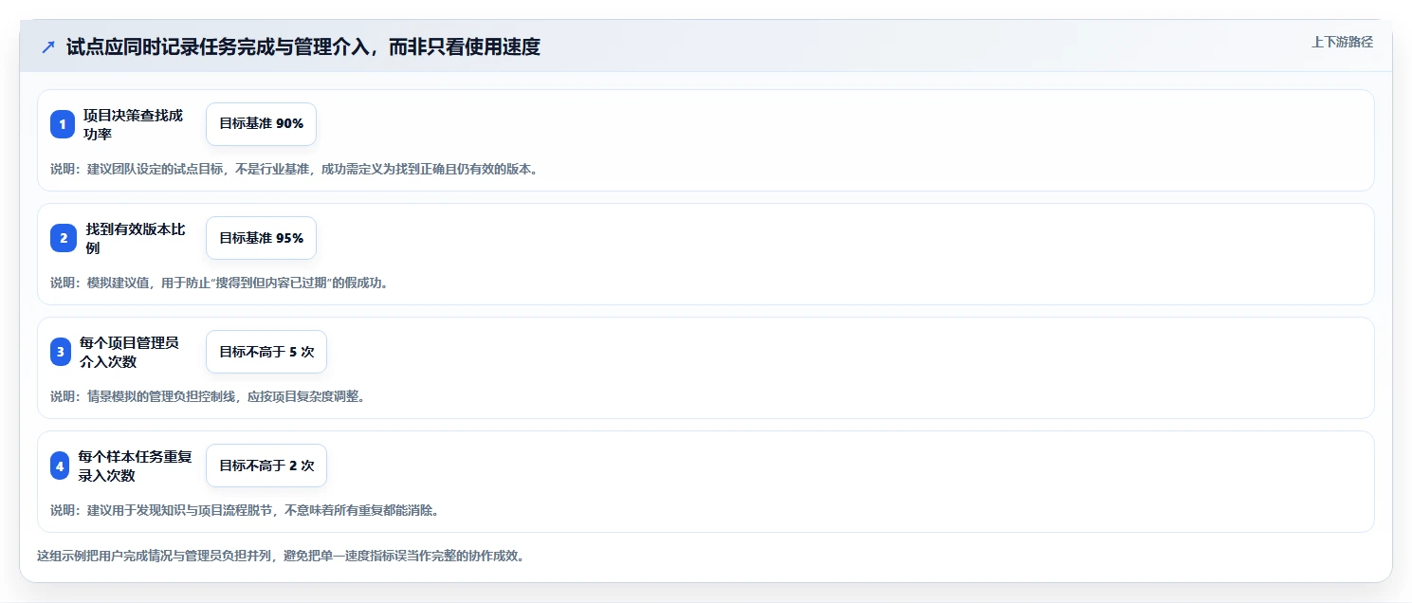The image size is (1412, 603).
Task: Select number badge 1 for 项目决策查找成功率
Action: [63, 124]
